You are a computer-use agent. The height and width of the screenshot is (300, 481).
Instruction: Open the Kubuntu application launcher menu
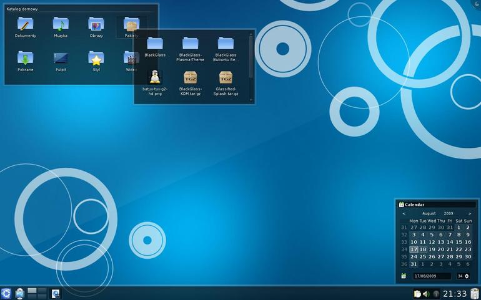(6, 294)
